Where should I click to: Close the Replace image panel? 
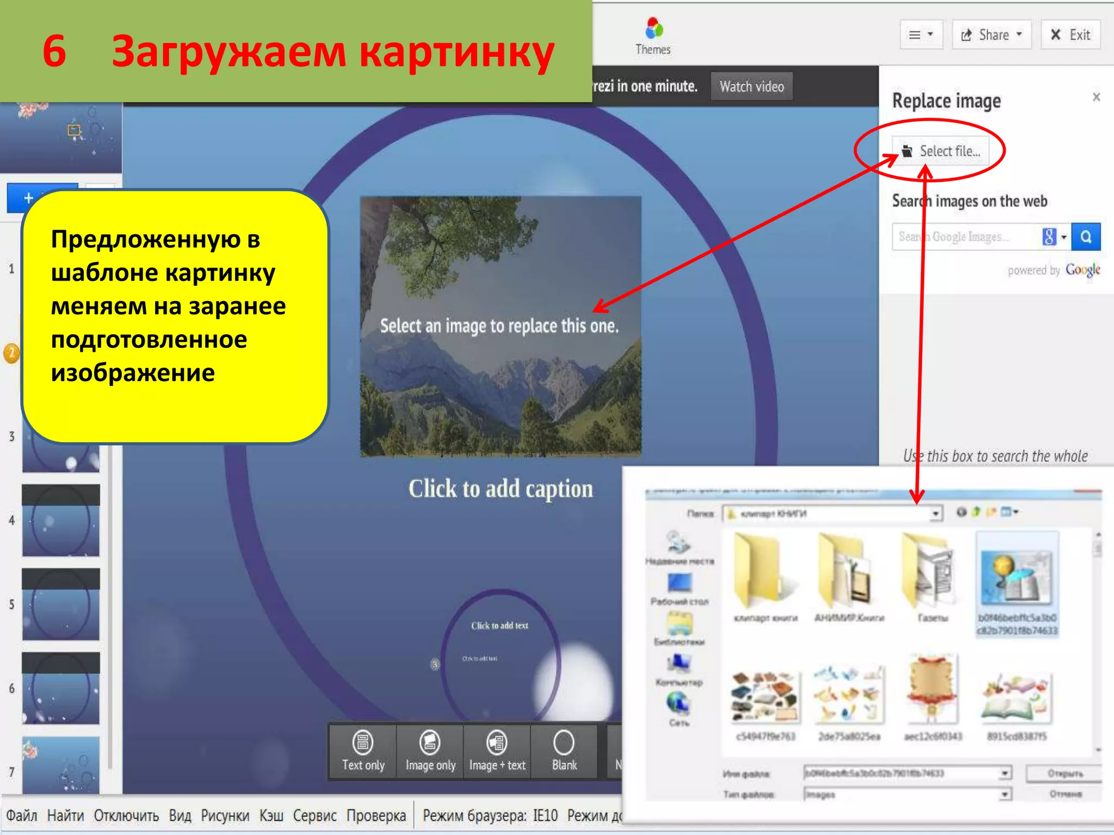[x=1096, y=97]
